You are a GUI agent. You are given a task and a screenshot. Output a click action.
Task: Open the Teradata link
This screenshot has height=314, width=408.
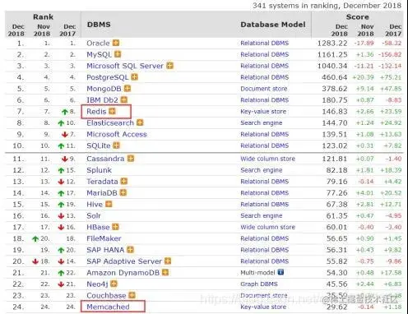(x=102, y=182)
